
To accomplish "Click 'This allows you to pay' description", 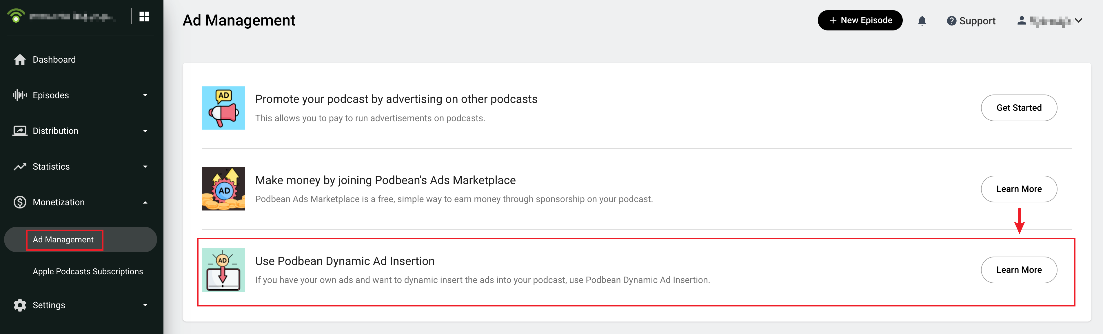I will [370, 118].
